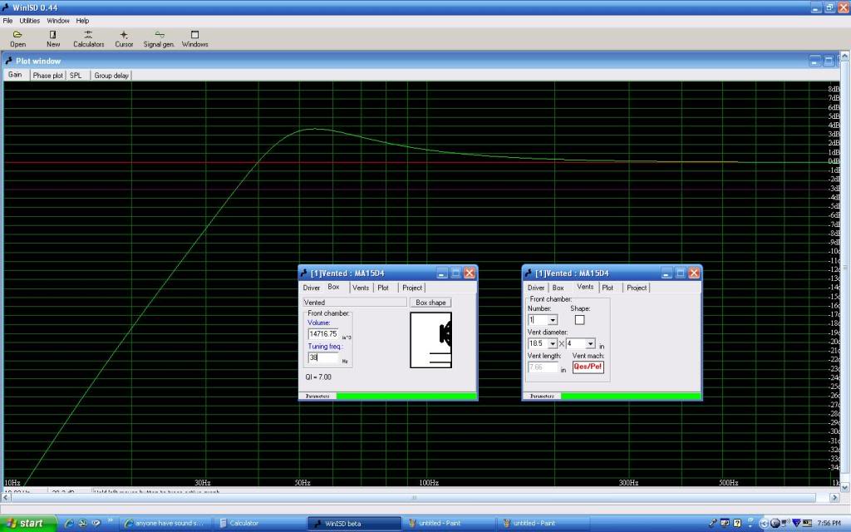Open the vent Number dropdown
The image size is (851, 532).
pos(553,320)
